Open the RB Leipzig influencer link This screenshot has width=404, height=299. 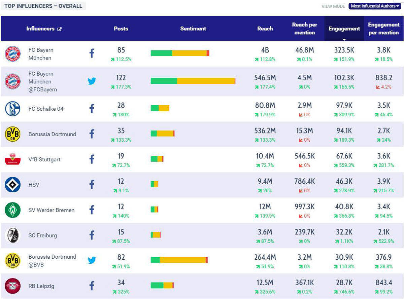point(41,286)
